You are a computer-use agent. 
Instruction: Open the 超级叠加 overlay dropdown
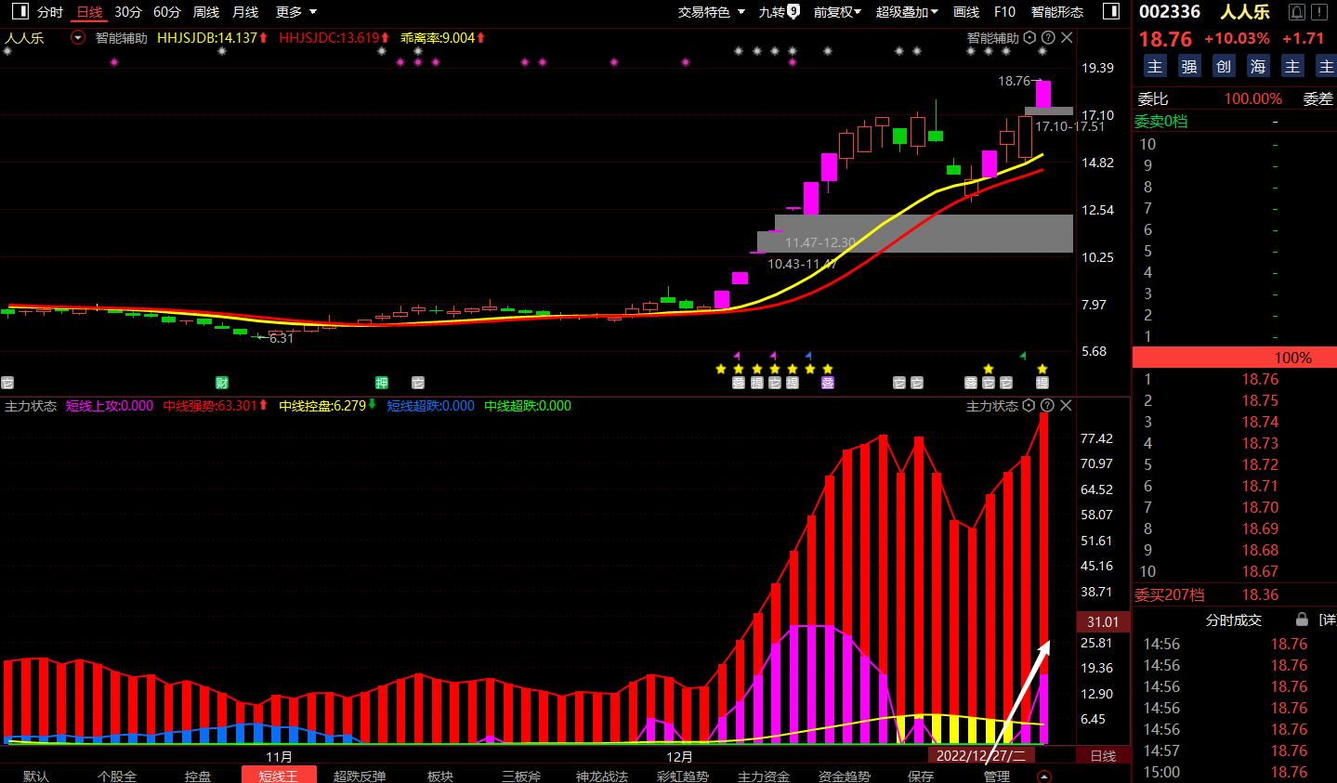pos(908,11)
